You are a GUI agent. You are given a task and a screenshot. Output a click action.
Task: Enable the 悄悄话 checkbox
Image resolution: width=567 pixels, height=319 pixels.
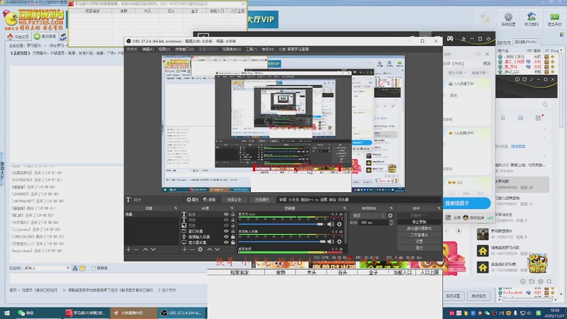pyautogui.click(x=94, y=269)
